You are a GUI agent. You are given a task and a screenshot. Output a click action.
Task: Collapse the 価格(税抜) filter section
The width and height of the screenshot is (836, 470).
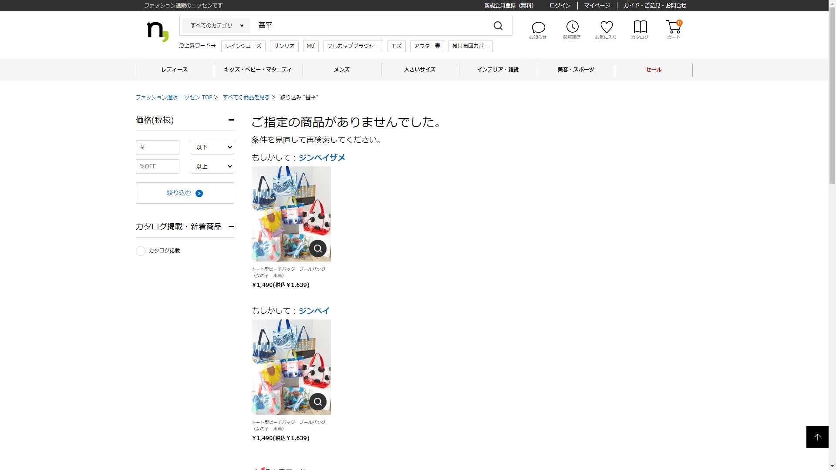(x=231, y=120)
